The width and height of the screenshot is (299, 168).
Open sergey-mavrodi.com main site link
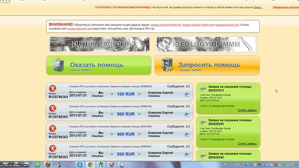79,28
